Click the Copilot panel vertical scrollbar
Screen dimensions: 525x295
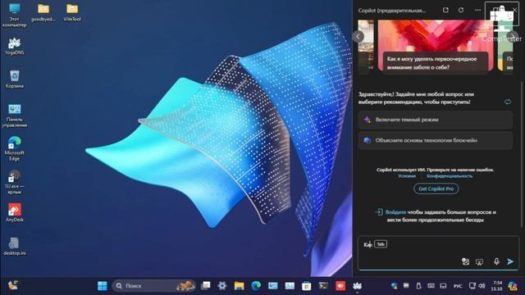pos(521,154)
